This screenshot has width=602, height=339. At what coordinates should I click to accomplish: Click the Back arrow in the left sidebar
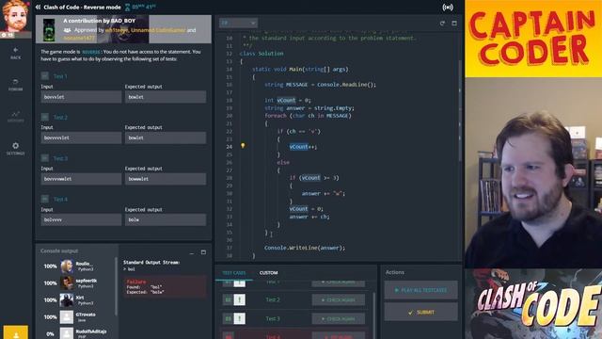tap(15, 50)
